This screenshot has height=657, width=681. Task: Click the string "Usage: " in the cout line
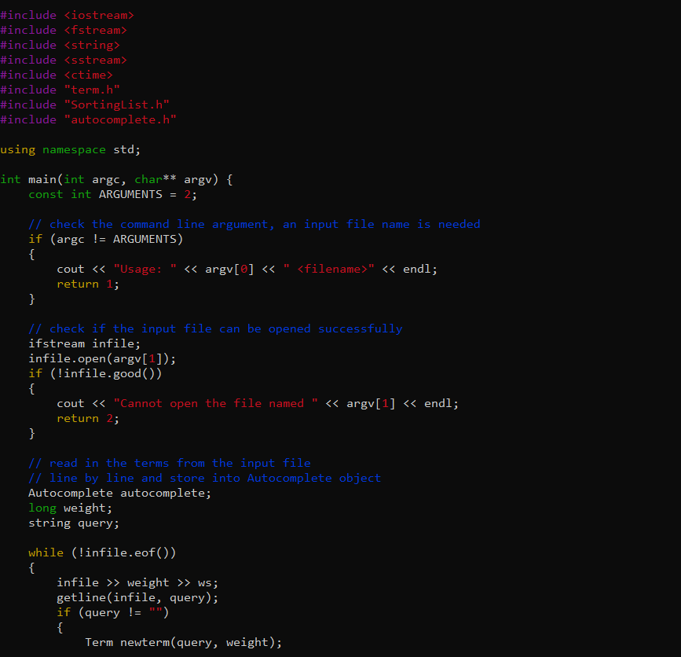coord(145,270)
